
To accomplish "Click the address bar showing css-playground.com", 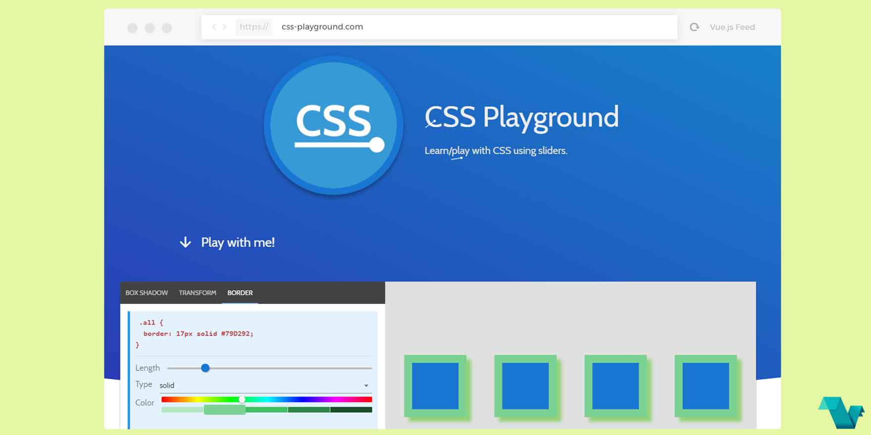I will (x=439, y=27).
